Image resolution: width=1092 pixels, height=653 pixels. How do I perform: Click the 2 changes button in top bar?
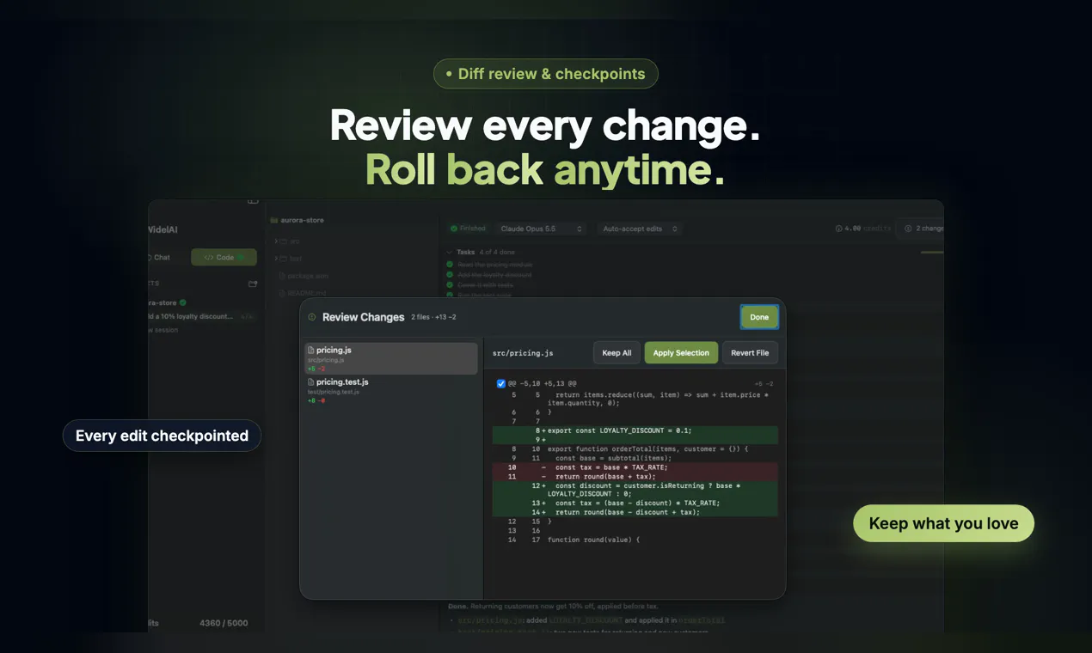(921, 229)
